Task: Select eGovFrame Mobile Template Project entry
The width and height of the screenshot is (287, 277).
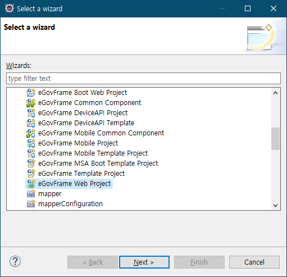Action: 93,153
